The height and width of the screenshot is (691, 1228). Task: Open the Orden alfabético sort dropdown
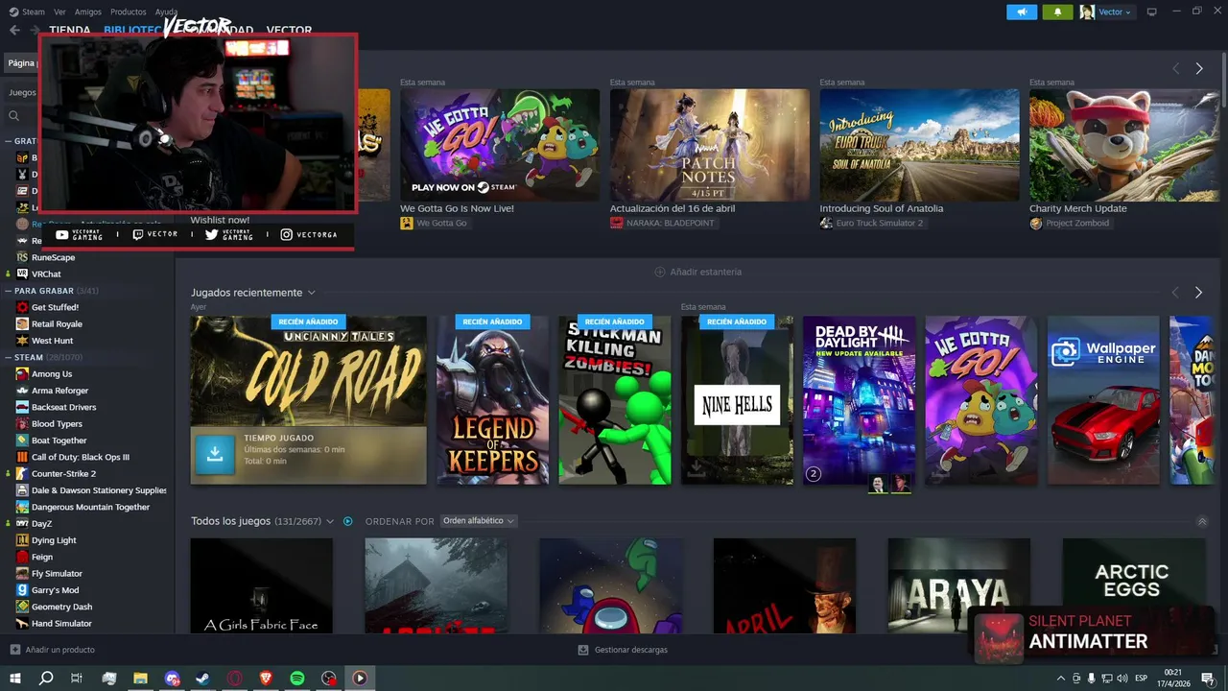[478, 521]
